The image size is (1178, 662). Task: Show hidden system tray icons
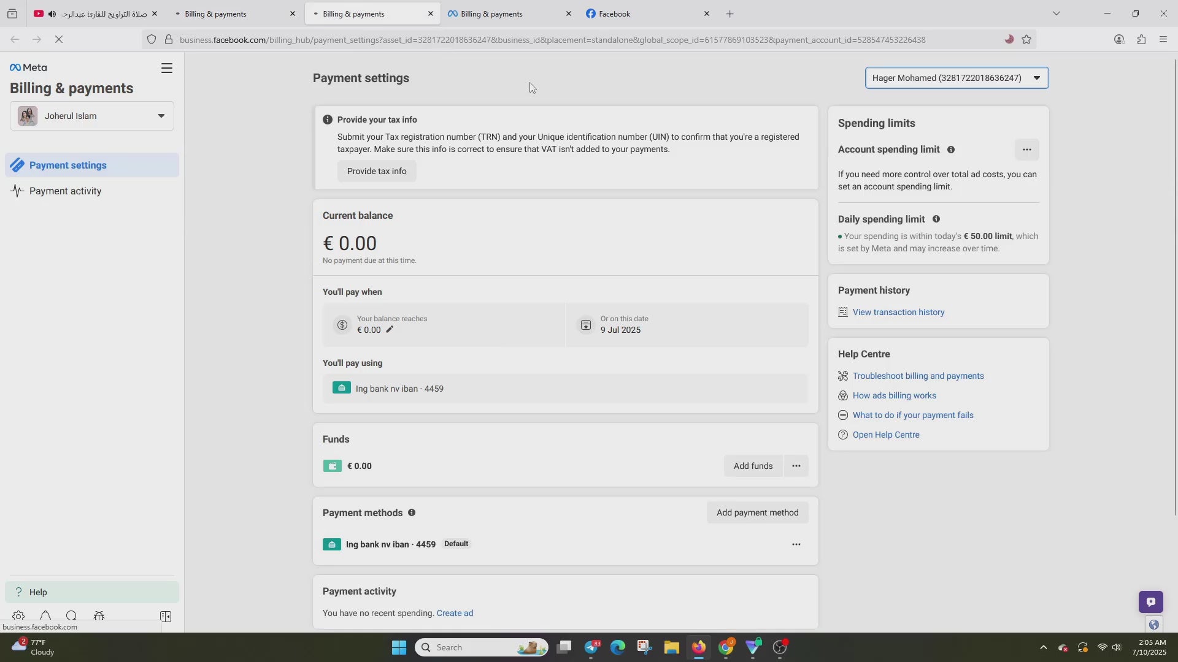point(1043,647)
